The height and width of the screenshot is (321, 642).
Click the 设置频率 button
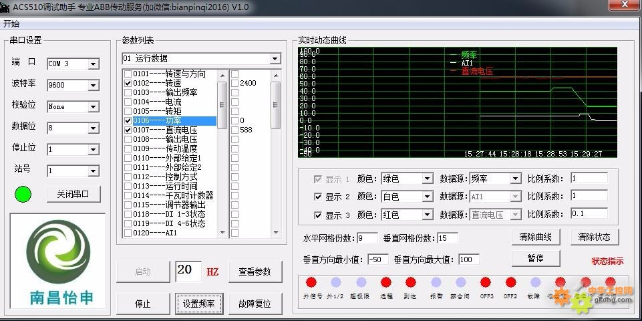[x=199, y=304]
